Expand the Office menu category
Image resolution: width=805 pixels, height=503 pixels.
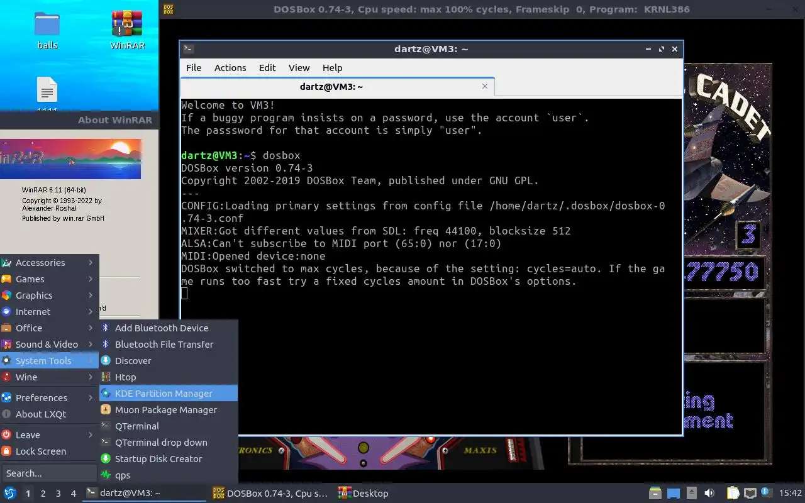point(48,328)
